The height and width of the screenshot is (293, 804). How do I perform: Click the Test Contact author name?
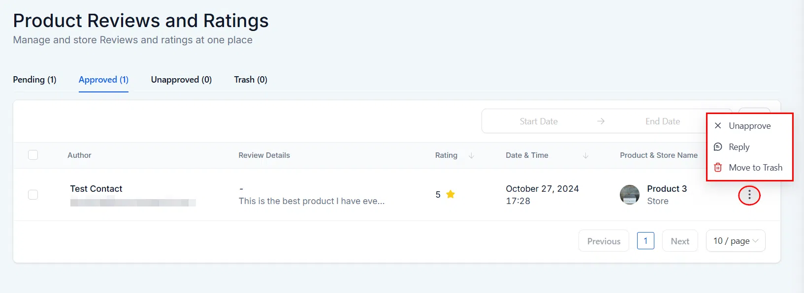(x=96, y=189)
